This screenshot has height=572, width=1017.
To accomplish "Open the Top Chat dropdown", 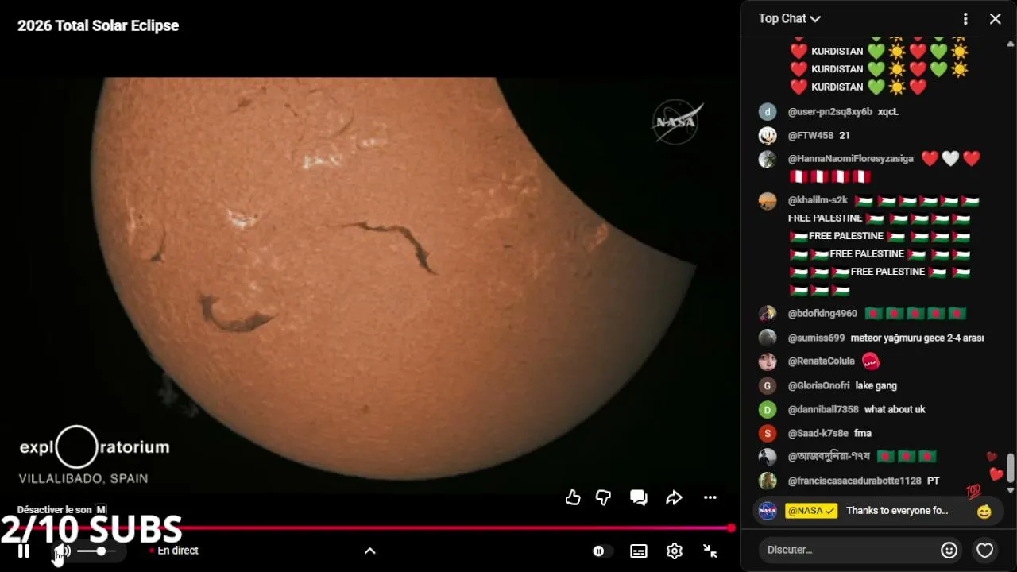I will coord(789,18).
